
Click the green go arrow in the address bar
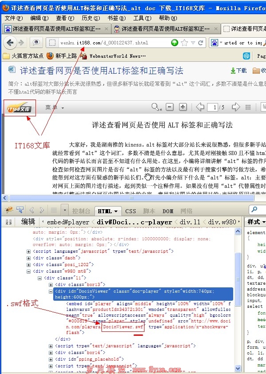tap(175, 43)
